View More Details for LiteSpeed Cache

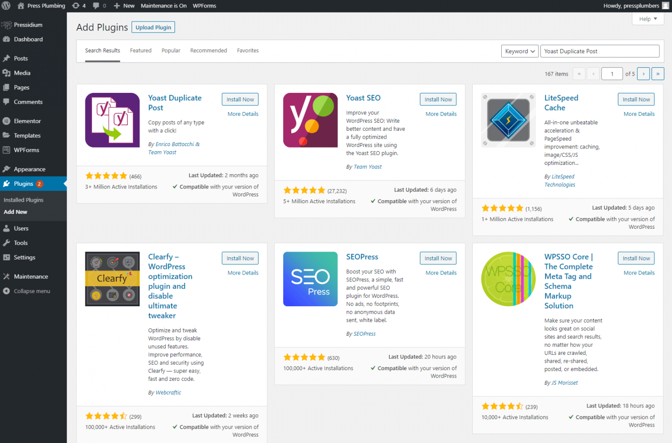click(x=639, y=114)
